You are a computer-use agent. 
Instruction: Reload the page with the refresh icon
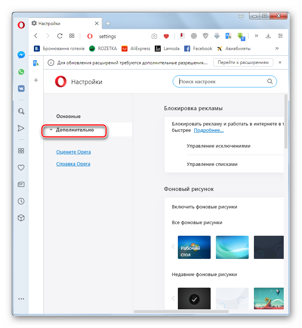point(60,36)
